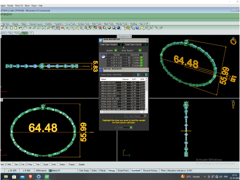Switch to the Curve Tools toolbar tab
This screenshot has width=240, height=180.
coord(70,24)
